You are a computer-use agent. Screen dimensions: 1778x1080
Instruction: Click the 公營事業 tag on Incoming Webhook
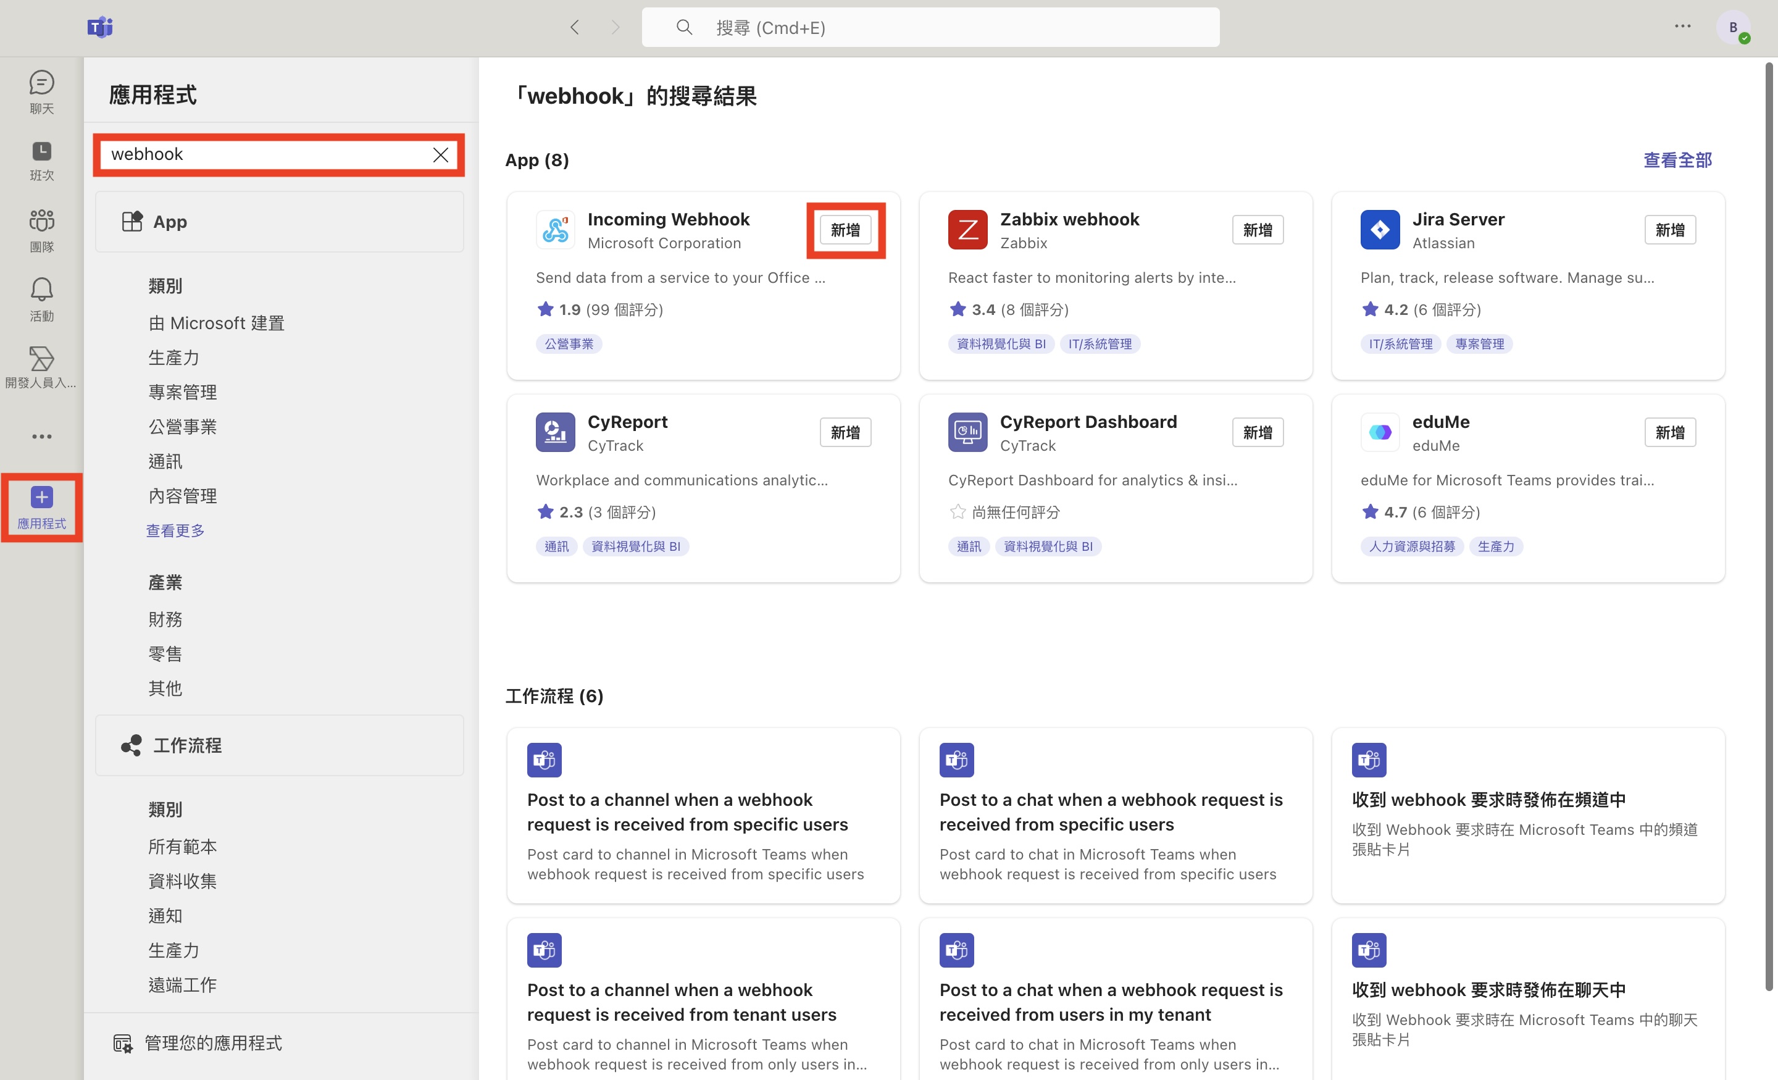[x=569, y=345]
